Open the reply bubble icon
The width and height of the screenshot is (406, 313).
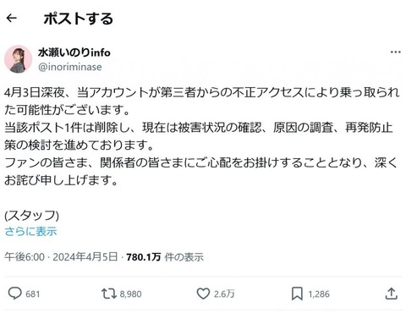(x=14, y=294)
